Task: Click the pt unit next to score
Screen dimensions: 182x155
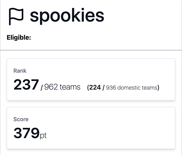Action: 43,136
